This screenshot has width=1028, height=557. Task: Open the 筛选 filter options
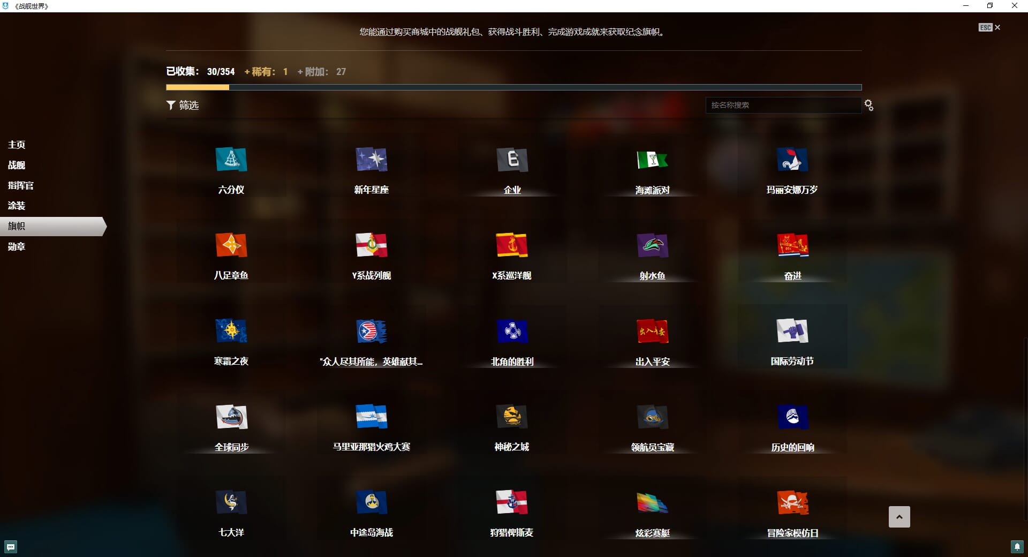pyautogui.click(x=183, y=105)
